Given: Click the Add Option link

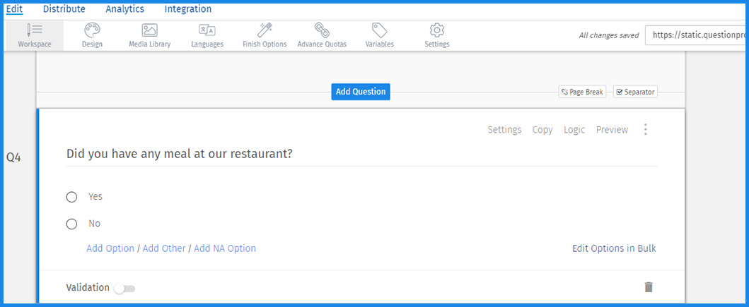Looking at the screenshot, I should [110, 248].
